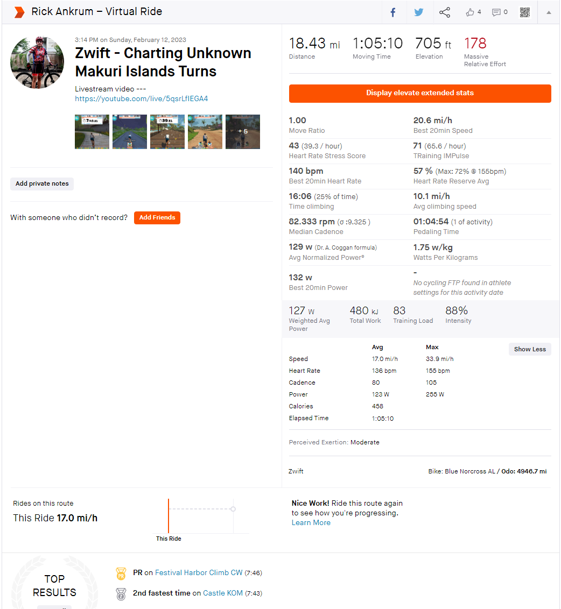
Task: Open the Castle KOM segment link
Action: (x=222, y=593)
